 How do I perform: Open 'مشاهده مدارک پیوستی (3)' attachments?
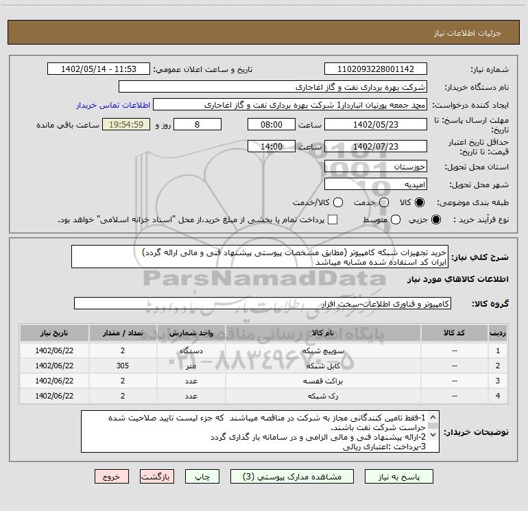point(291,476)
